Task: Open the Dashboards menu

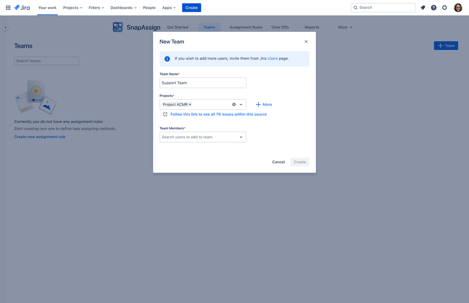Action: pyautogui.click(x=123, y=8)
